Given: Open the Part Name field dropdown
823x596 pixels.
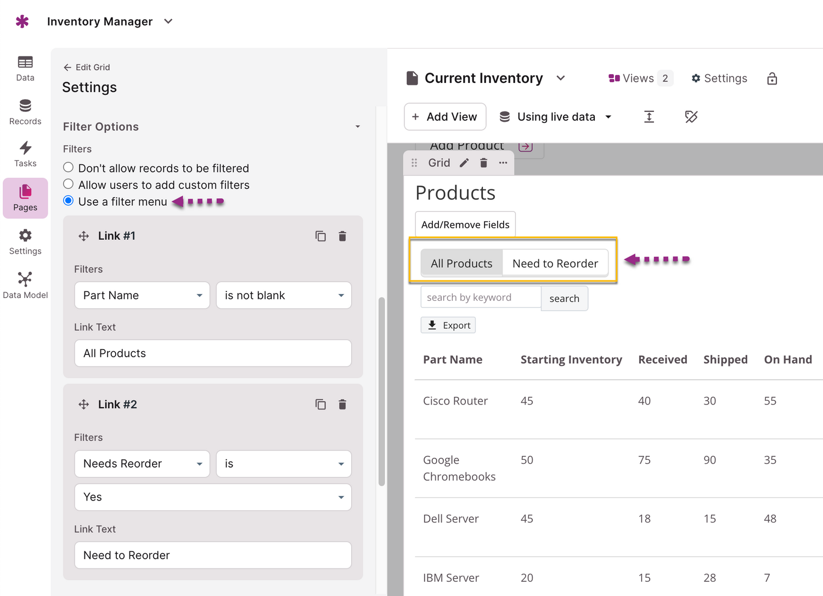Looking at the screenshot, I should click(142, 295).
